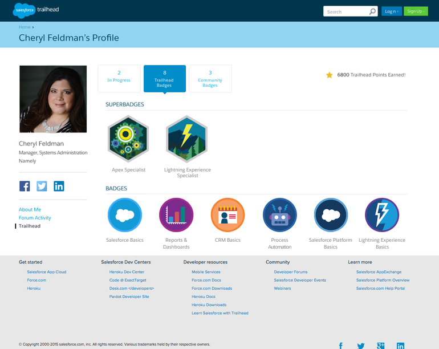The image size is (439, 349).
Task: Switch to the 2 In Progress tab
Action: pos(119,79)
